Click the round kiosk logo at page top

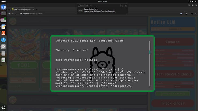click(13, 21)
